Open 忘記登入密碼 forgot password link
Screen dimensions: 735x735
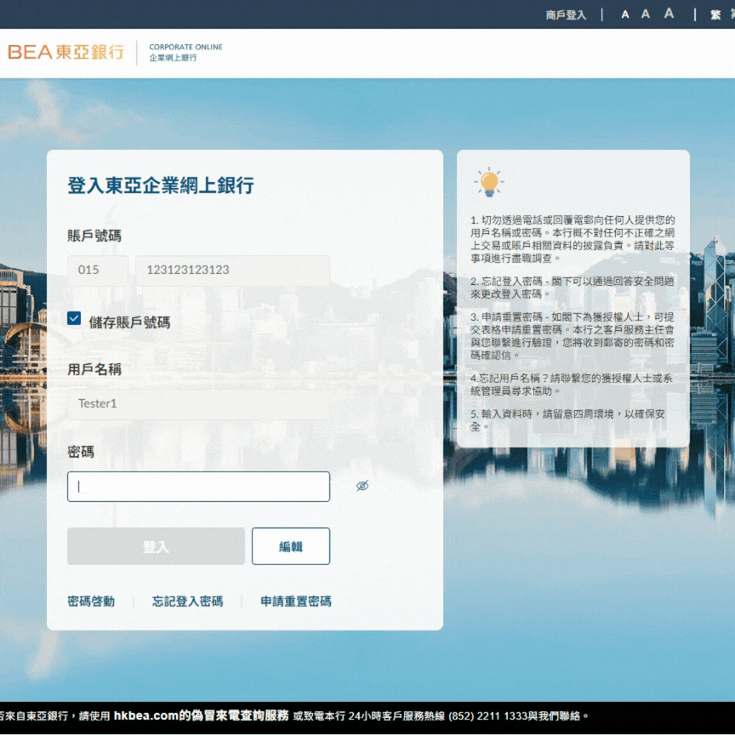click(x=187, y=601)
